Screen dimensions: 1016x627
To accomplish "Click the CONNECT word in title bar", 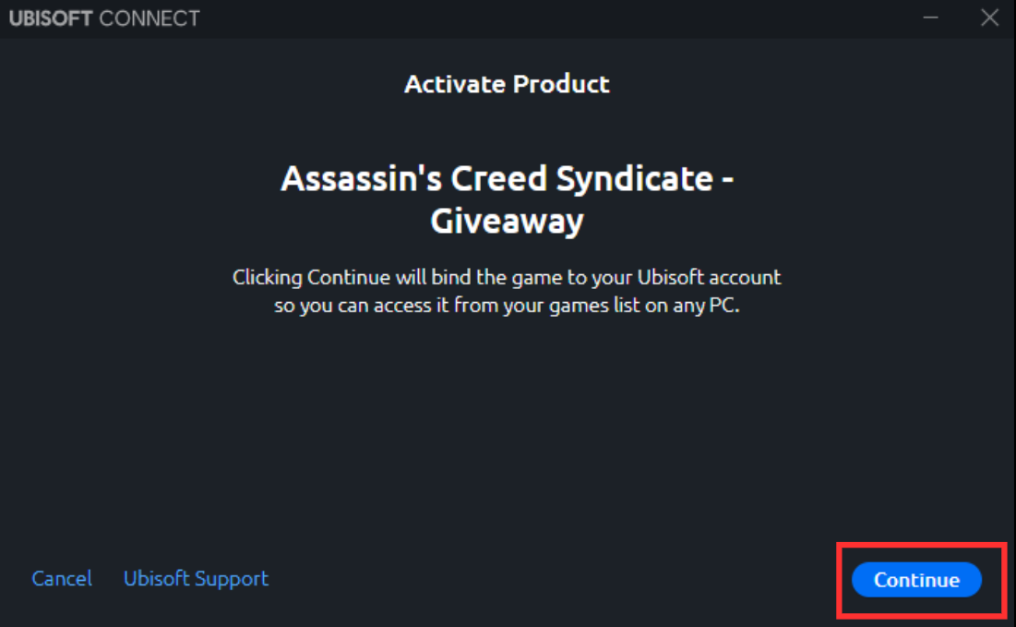I will [x=149, y=18].
